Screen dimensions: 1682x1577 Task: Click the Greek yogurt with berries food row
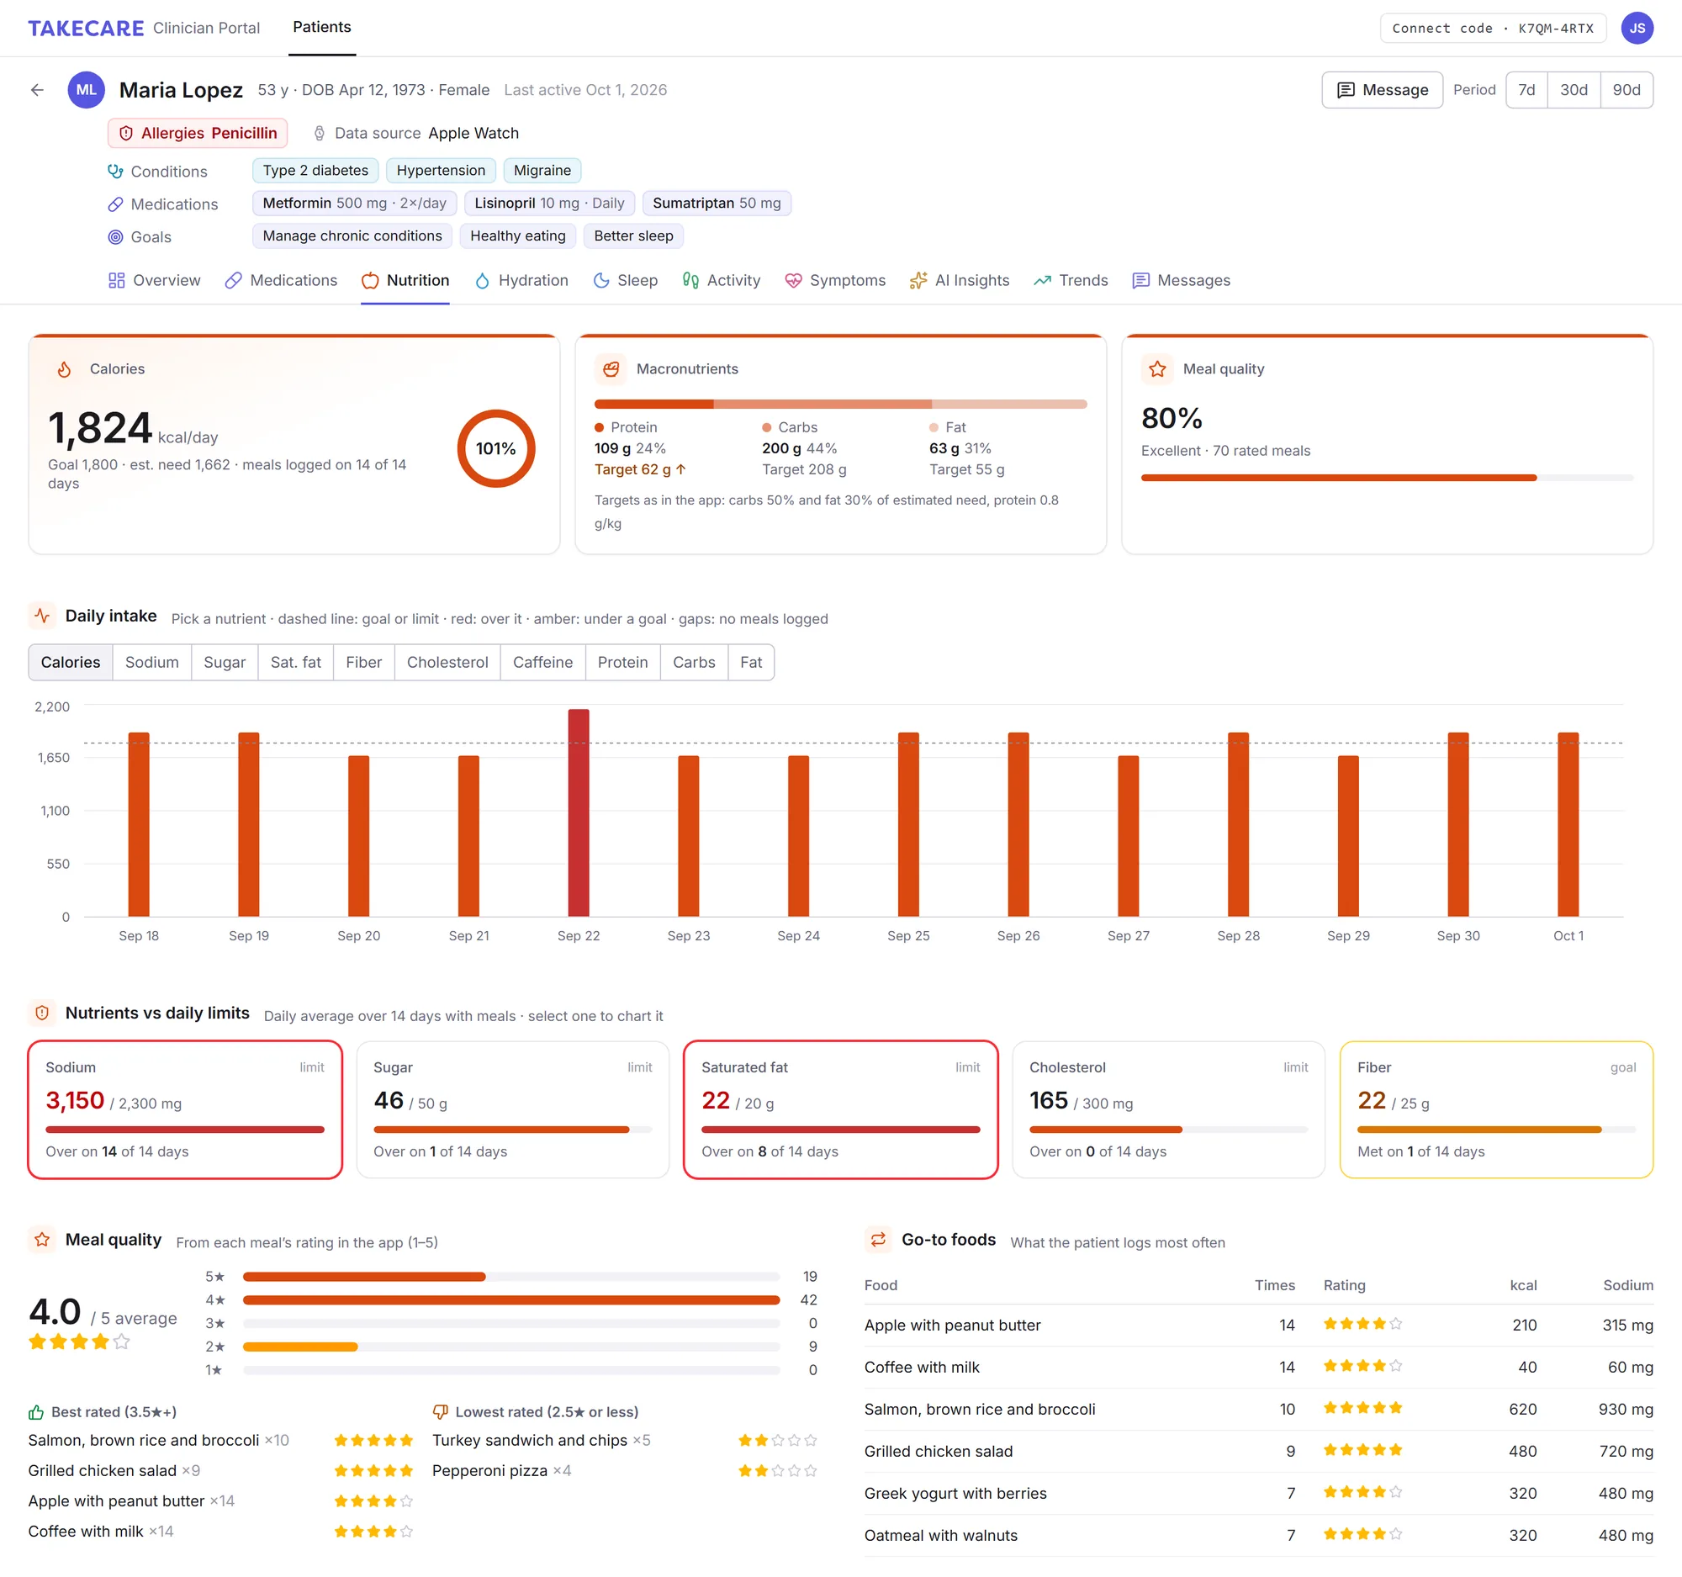coord(1258,1493)
